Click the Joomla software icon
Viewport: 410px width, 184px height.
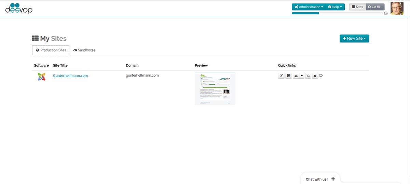coord(41,77)
